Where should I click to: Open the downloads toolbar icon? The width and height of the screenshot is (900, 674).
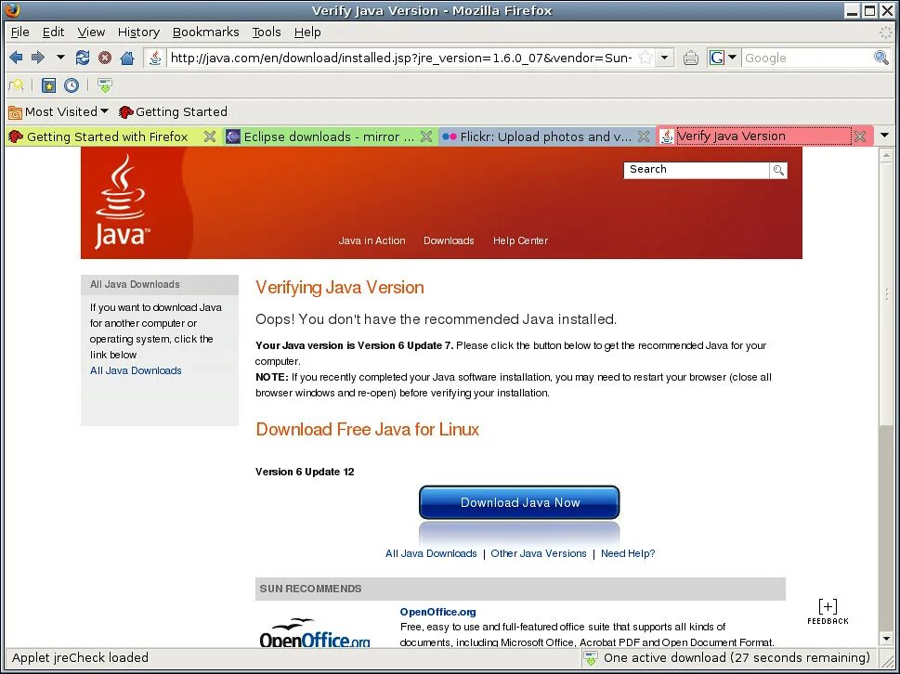(104, 85)
